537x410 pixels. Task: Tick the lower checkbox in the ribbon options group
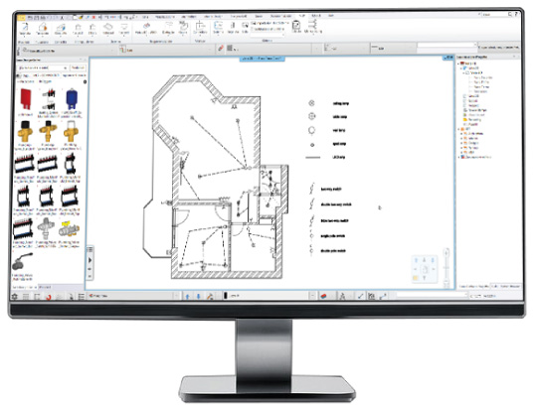coord(253,29)
